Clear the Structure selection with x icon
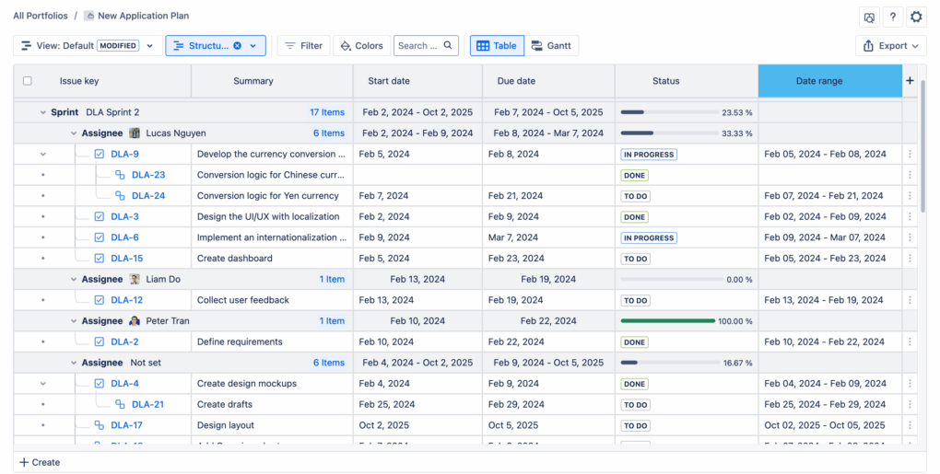Image resolution: width=940 pixels, height=474 pixels. (x=238, y=45)
